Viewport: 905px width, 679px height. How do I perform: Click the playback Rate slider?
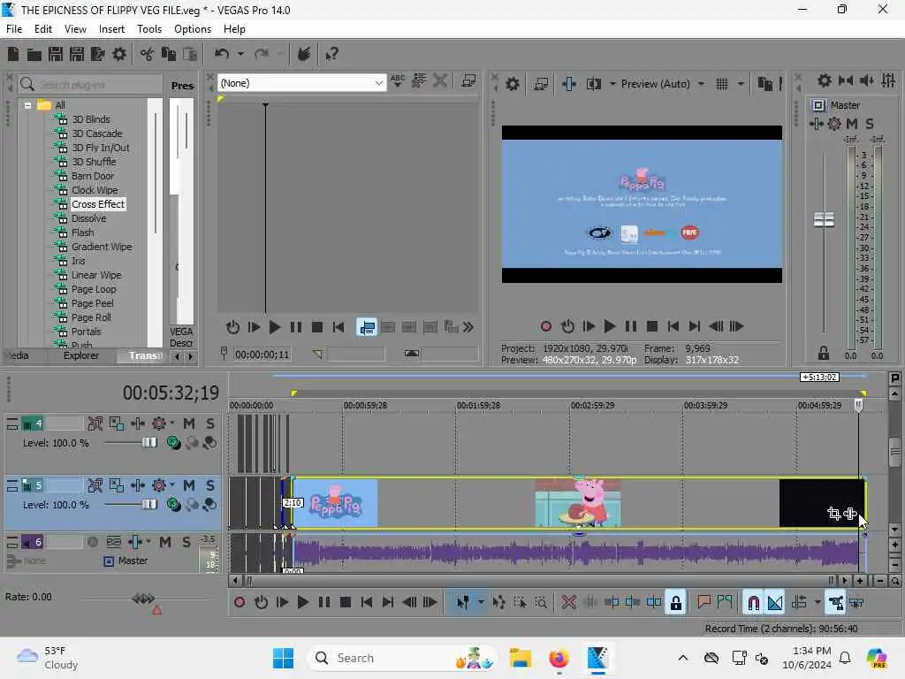(x=143, y=599)
